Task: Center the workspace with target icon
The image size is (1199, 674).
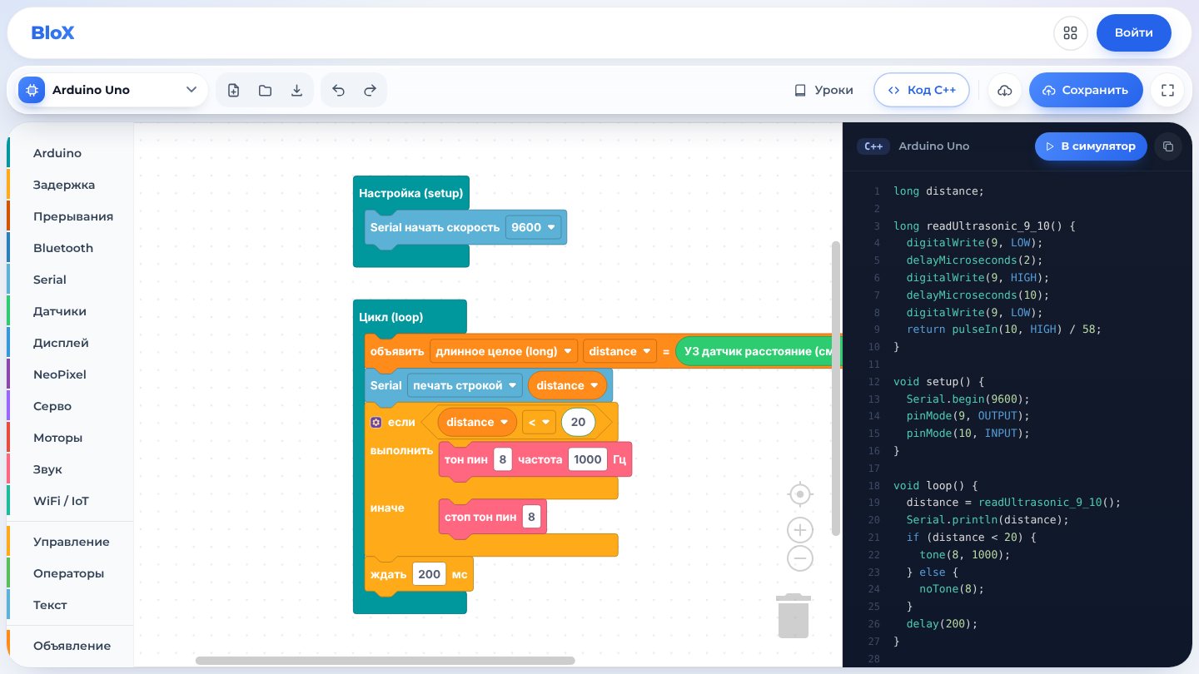Action: click(800, 494)
